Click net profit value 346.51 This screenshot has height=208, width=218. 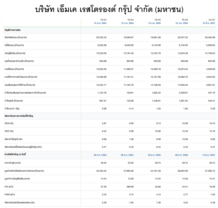pos(212,101)
